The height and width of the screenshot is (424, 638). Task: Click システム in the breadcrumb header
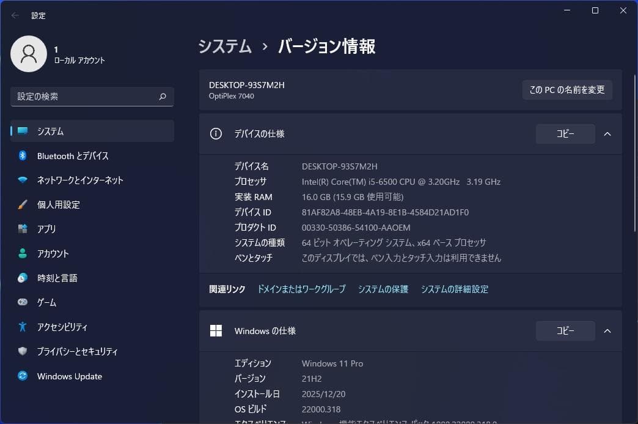tap(225, 46)
